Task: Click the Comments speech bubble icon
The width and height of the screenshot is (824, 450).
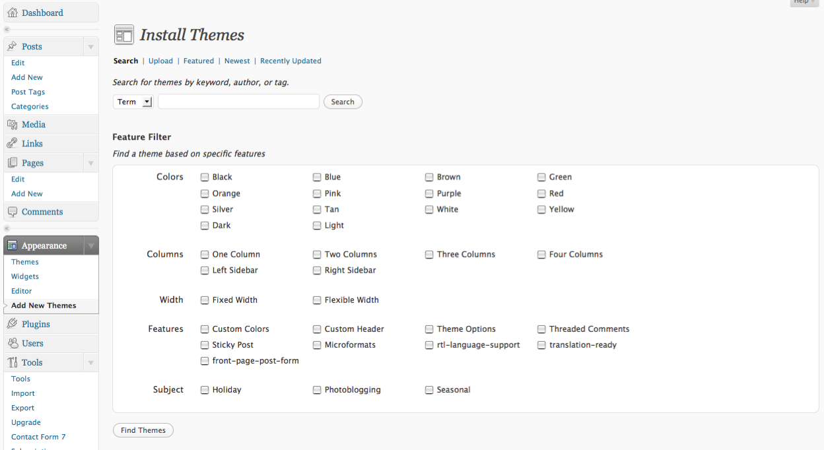Action: 13,212
